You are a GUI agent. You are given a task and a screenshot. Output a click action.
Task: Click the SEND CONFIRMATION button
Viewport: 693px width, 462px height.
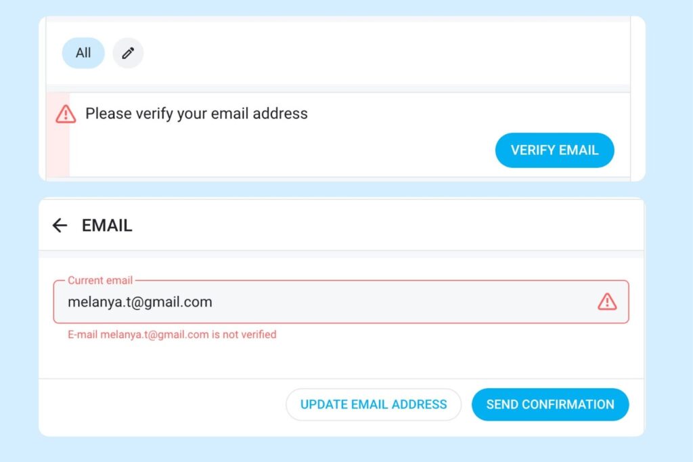click(550, 404)
